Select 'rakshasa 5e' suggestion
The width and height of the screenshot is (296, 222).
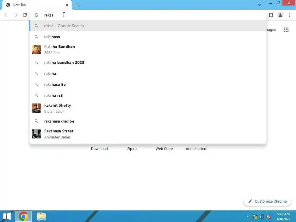coord(148,84)
